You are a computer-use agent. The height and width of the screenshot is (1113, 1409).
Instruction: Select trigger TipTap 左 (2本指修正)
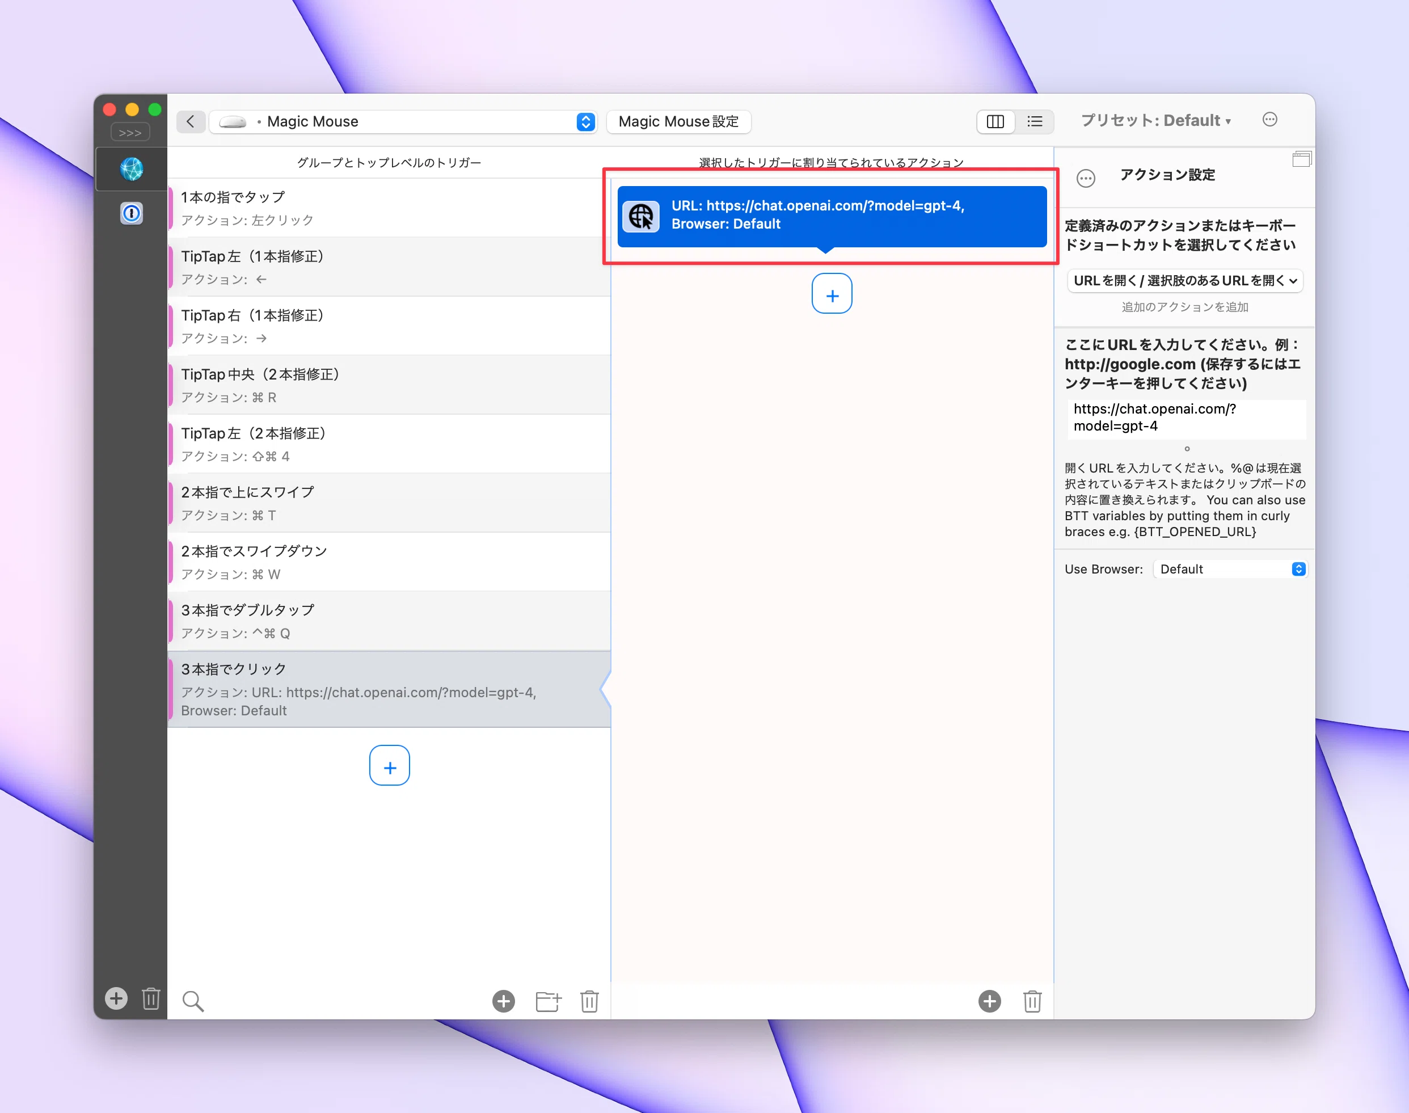(x=389, y=444)
